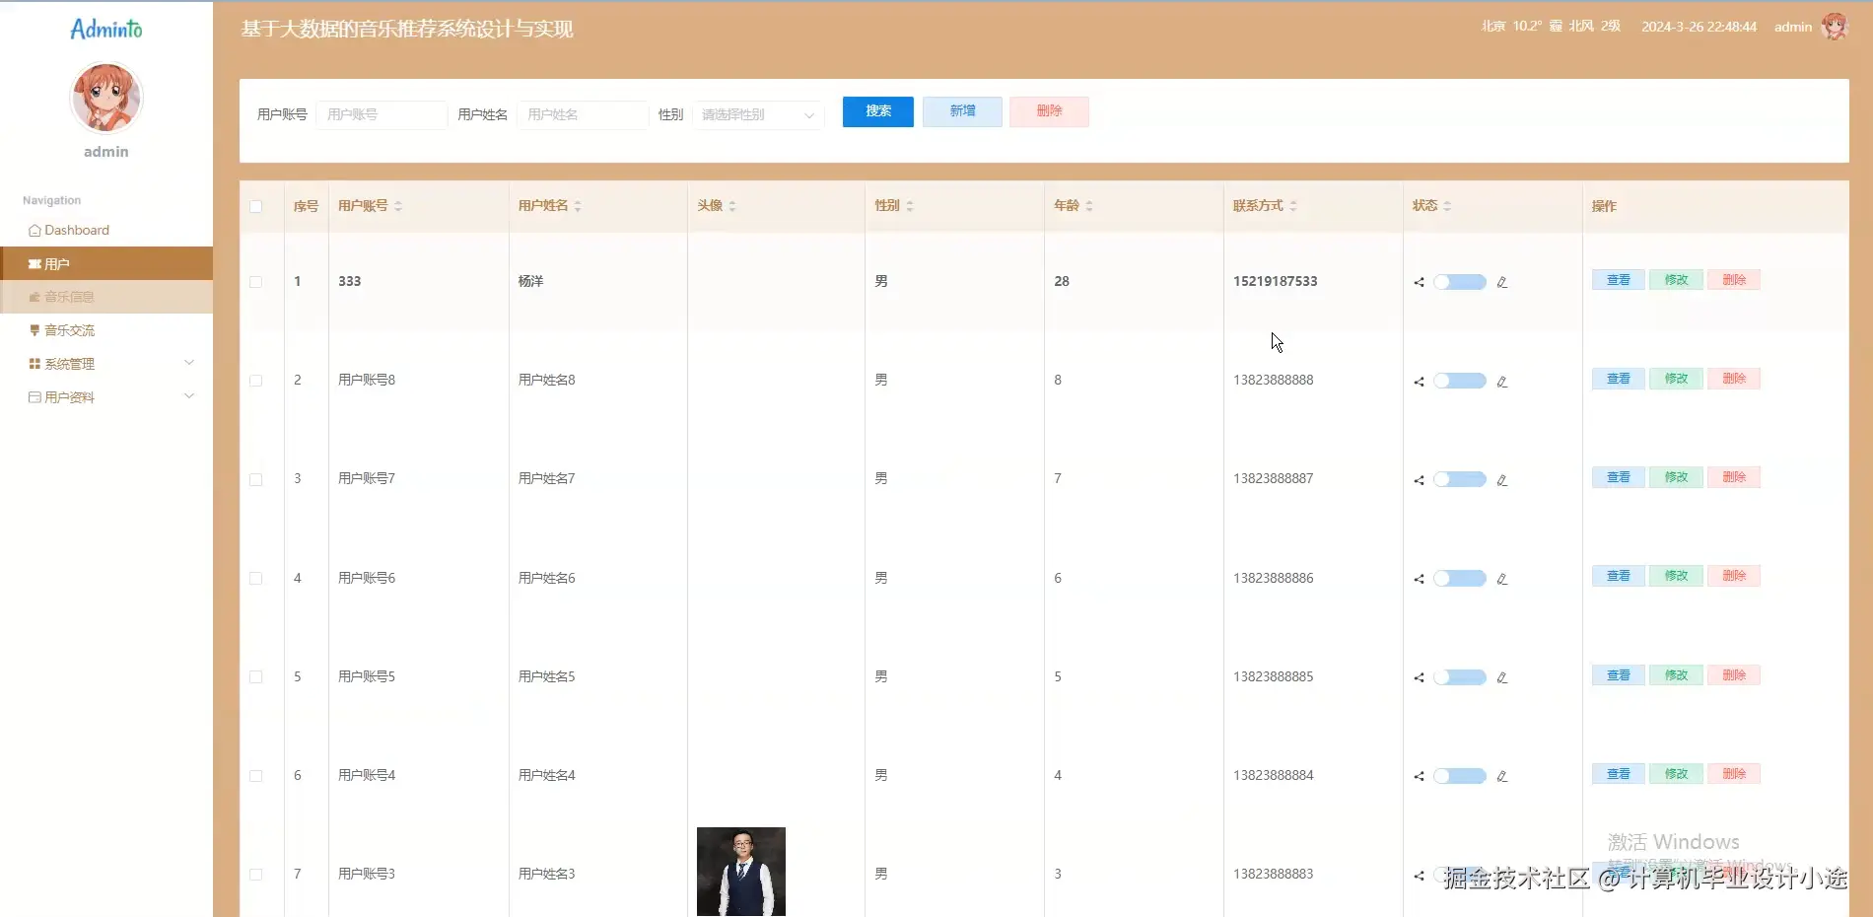
Task: Check the row checkbox for 用户账号7
Action: [256, 479]
